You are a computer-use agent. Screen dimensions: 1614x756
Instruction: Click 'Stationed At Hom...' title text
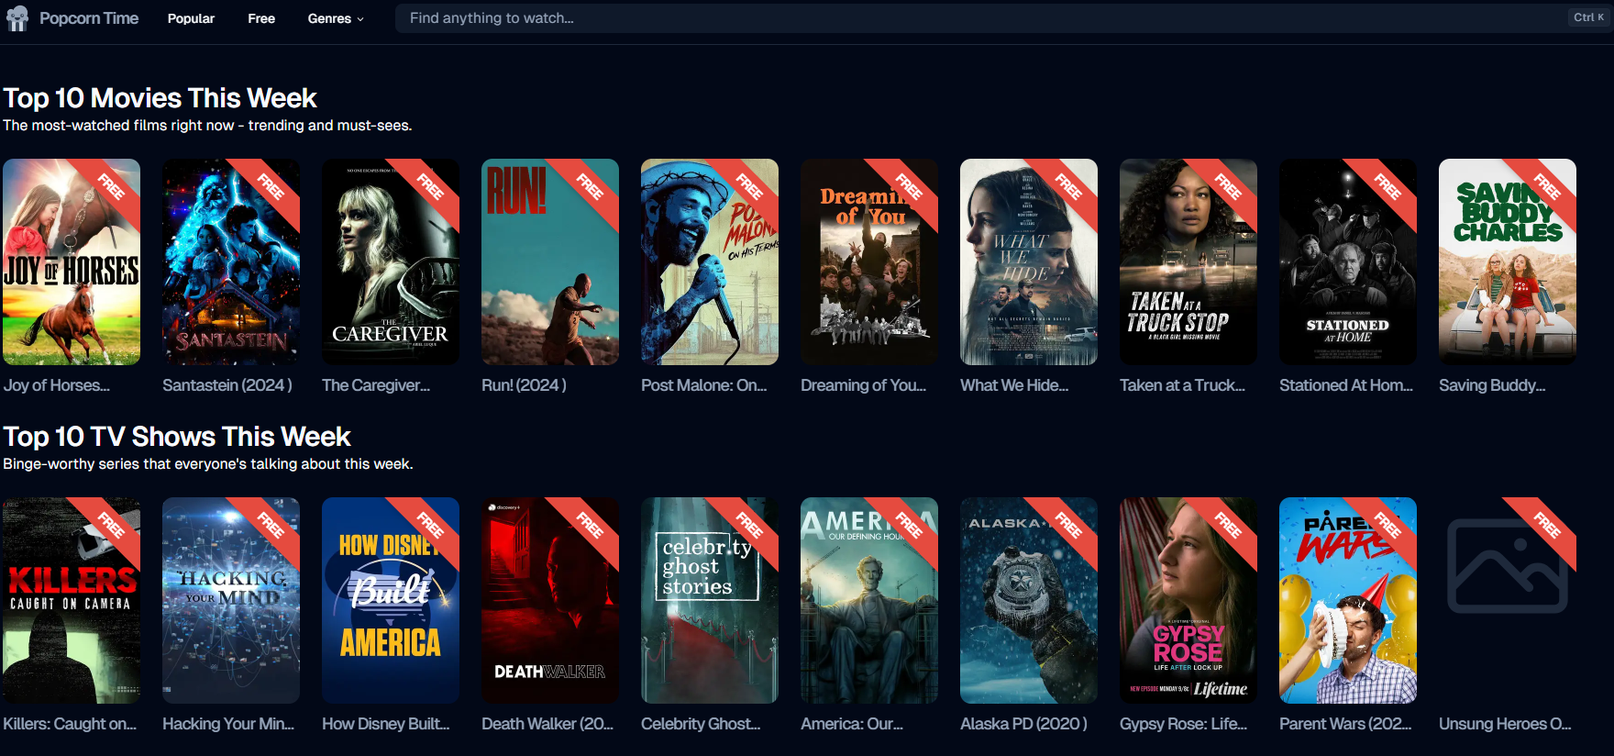pos(1346,385)
